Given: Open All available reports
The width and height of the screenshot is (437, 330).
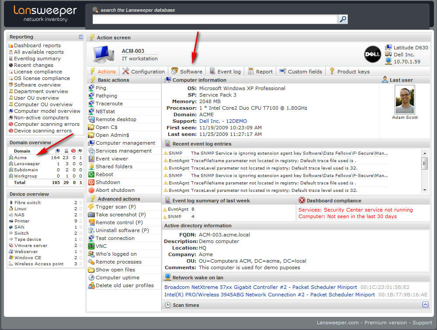Looking at the screenshot, I should tap(39, 52).
